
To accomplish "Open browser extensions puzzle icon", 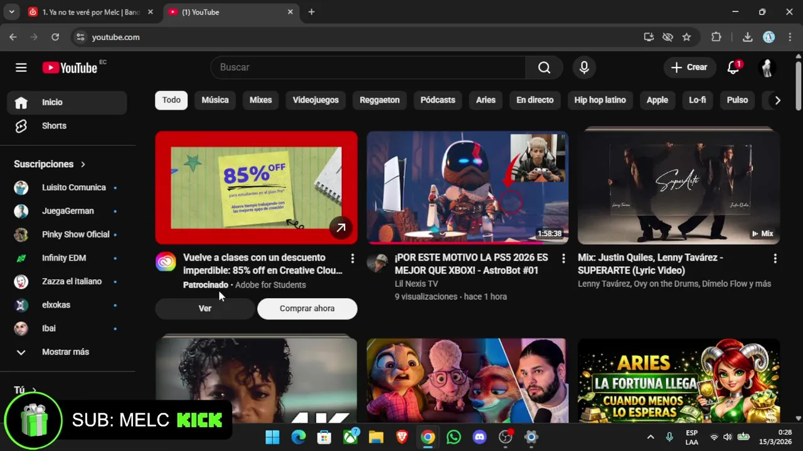I will point(716,37).
